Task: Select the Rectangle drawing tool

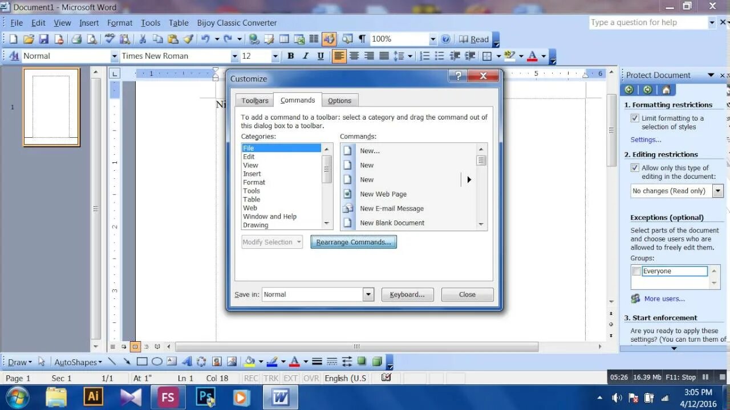Action: [x=142, y=362]
